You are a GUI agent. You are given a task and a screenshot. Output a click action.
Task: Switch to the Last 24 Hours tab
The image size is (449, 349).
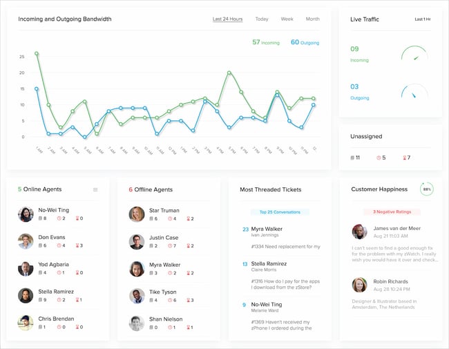pyautogui.click(x=227, y=19)
